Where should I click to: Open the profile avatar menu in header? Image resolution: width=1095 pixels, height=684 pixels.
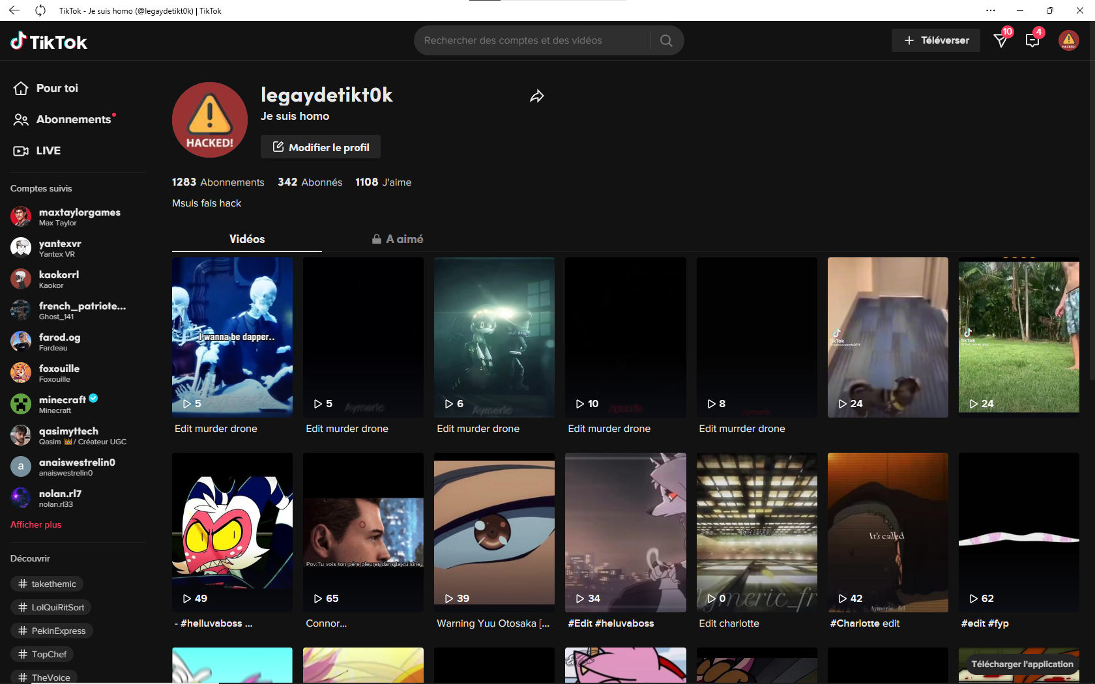click(1068, 40)
